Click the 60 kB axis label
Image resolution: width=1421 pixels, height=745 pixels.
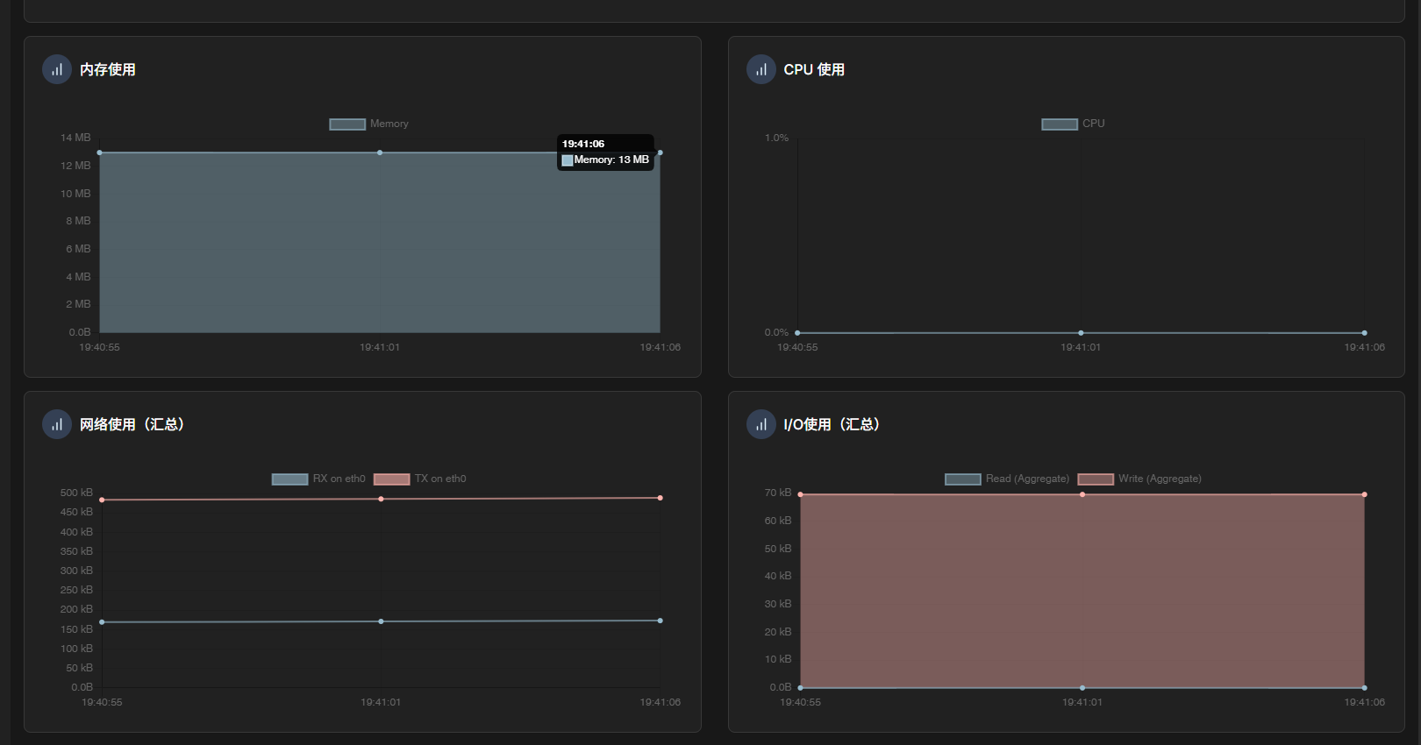[x=778, y=521]
